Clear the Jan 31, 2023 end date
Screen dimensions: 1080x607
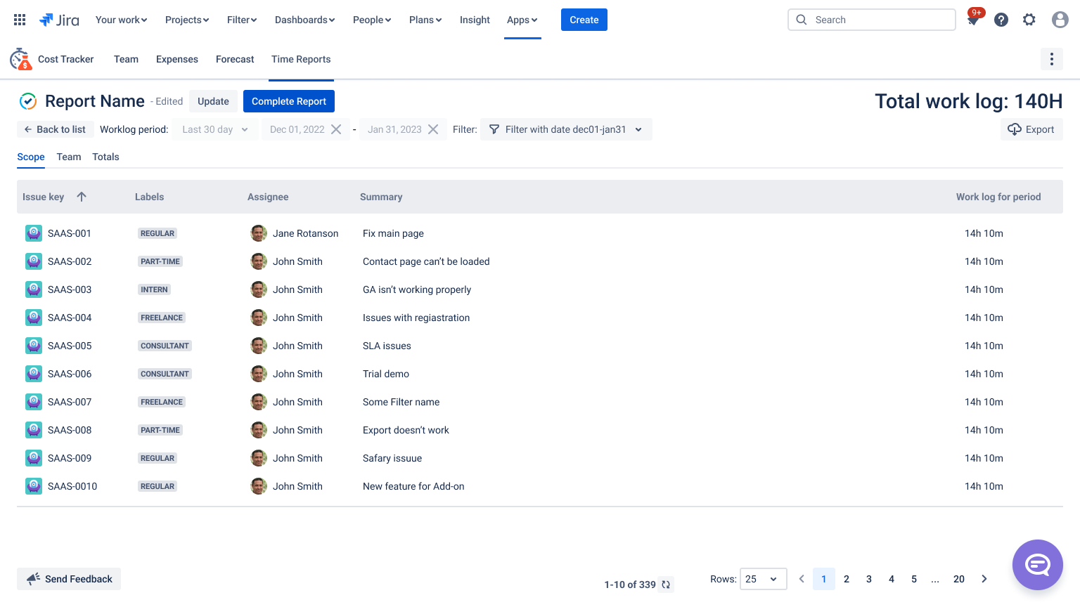(x=433, y=129)
